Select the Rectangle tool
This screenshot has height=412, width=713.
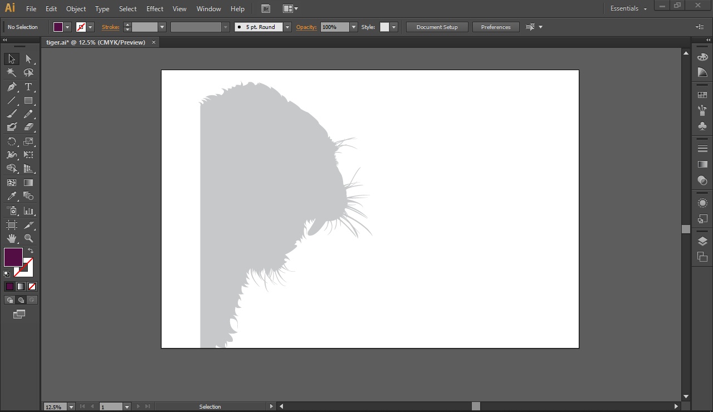pyautogui.click(x=28, y=101)
